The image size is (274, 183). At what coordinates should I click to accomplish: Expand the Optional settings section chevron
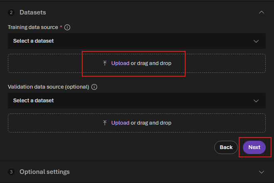[x=261, y=172]
